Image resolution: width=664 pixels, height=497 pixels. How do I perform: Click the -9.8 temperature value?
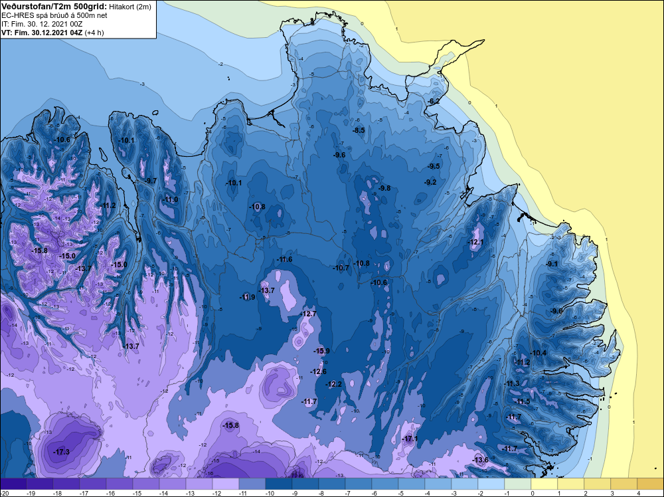click(x=384, y=189)
